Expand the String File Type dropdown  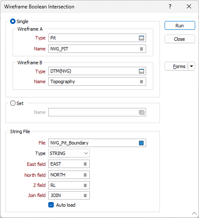(69, 153)
